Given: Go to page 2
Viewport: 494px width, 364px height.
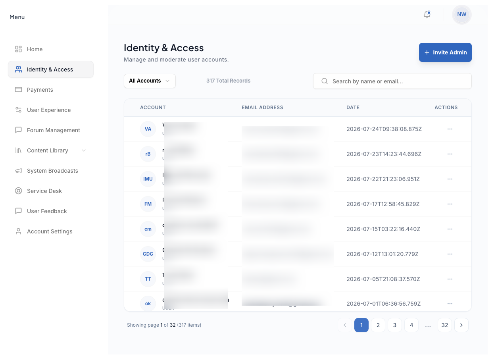Looking at the screenshot, I should tap(378, 325).
